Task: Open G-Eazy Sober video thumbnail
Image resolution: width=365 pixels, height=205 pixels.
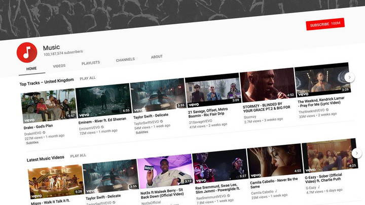Action: pyautogui.click(x=330, y=156)
